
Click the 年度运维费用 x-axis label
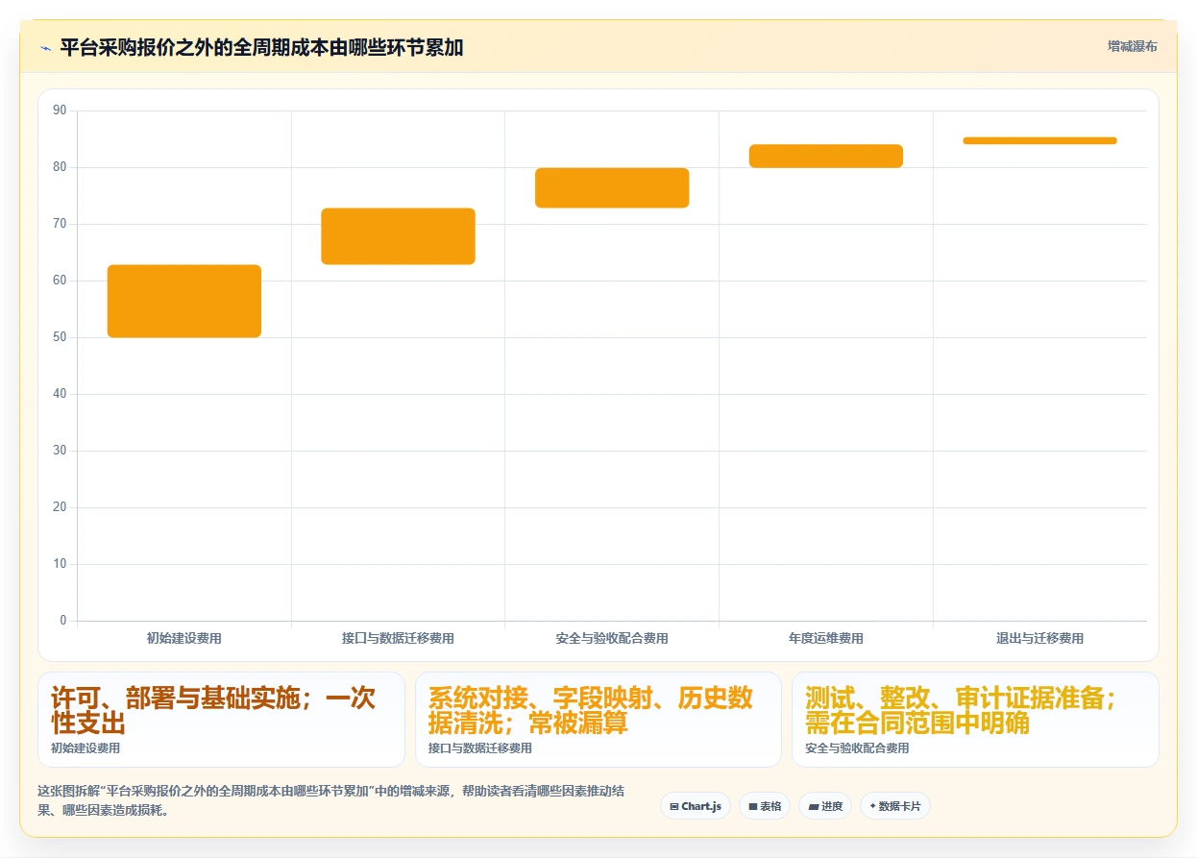pos(826,638)
